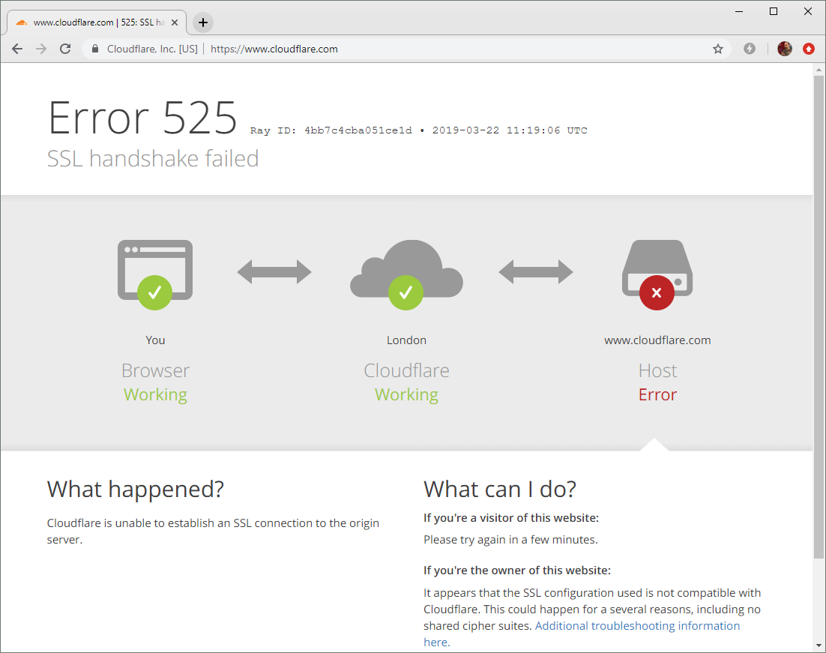
Task: Click the Cloudflare favicon in the tab
Action: click(22, 22)
